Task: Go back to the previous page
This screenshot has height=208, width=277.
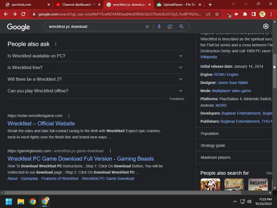Action: point(6,14)
